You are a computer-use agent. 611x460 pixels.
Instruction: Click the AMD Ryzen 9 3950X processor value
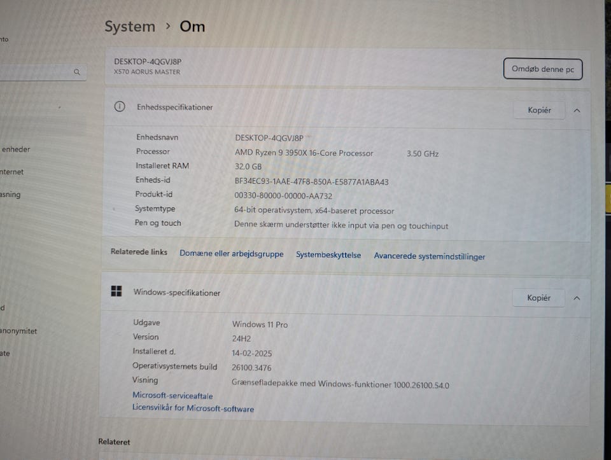(x=304, y=153)
